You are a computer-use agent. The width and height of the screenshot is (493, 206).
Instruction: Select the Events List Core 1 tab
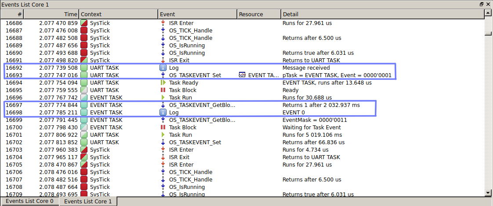click(x=88, y=202)
